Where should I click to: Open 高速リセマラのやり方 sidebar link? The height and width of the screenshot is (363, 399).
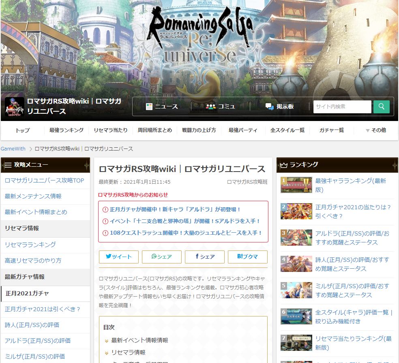pos(33,261)
